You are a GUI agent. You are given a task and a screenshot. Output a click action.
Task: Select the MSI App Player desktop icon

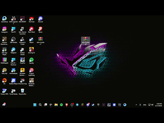tap(4, 51)
